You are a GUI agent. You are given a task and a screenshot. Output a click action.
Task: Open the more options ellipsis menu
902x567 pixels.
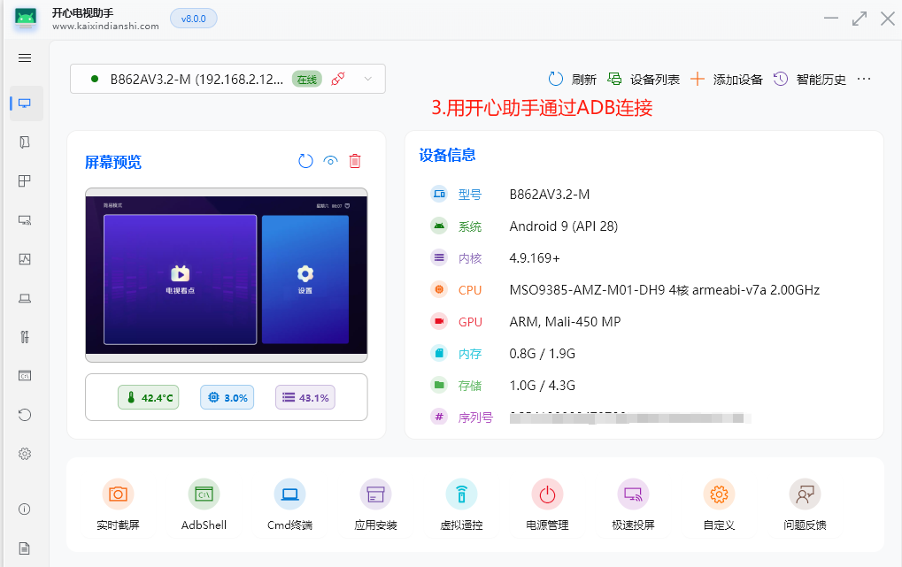(x=864, y=79)
